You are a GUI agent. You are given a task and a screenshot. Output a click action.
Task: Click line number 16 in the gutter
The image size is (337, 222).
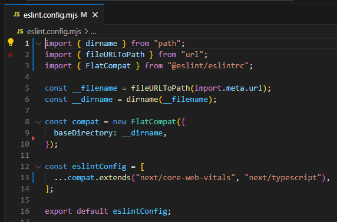(25, 211)
